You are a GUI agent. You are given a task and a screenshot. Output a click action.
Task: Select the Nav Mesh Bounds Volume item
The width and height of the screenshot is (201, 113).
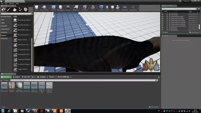[22, 25]
